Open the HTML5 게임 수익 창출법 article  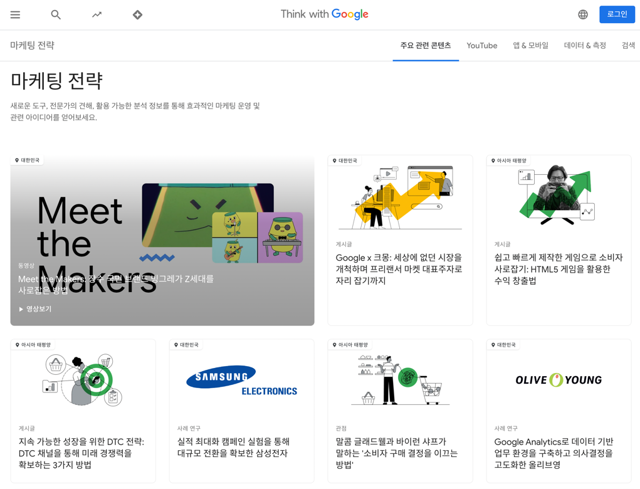[559, 269]
